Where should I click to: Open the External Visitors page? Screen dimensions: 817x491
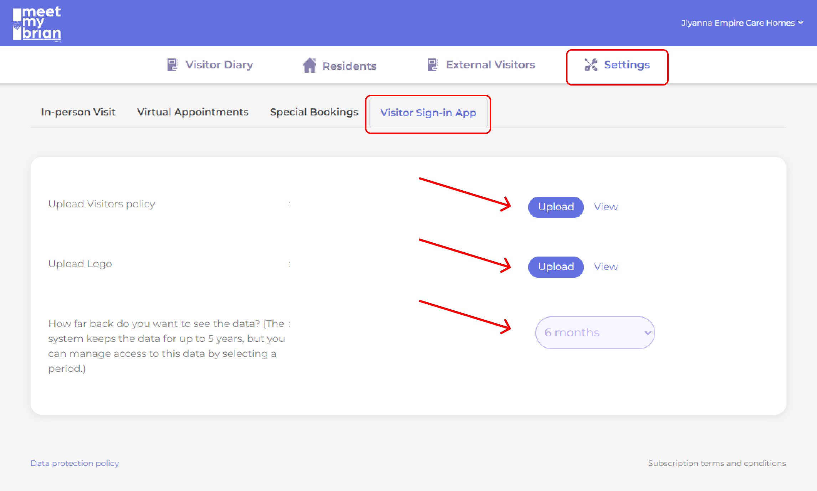(490, 65)
